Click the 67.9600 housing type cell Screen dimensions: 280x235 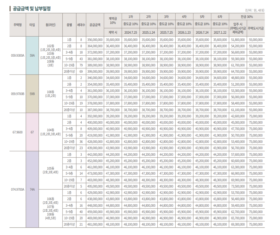(x=18, y=132)
